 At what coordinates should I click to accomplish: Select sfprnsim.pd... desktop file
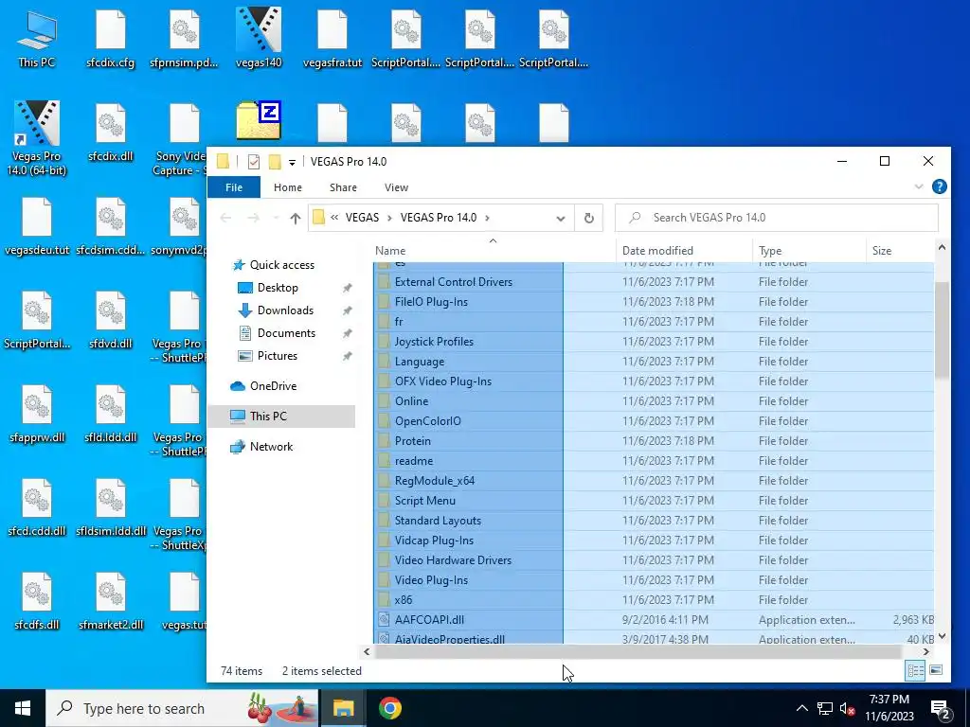pyautogui.click(x=185, y=39)
